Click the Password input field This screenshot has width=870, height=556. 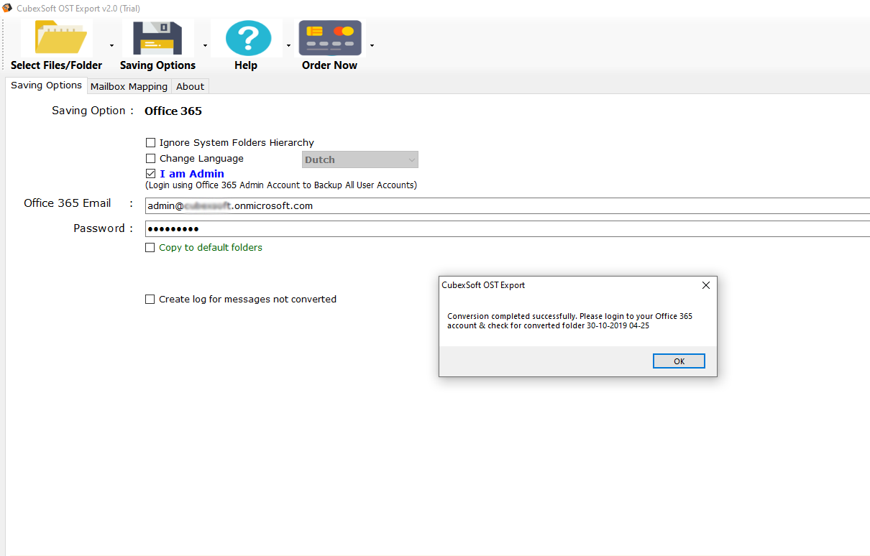tap(508, 229)
